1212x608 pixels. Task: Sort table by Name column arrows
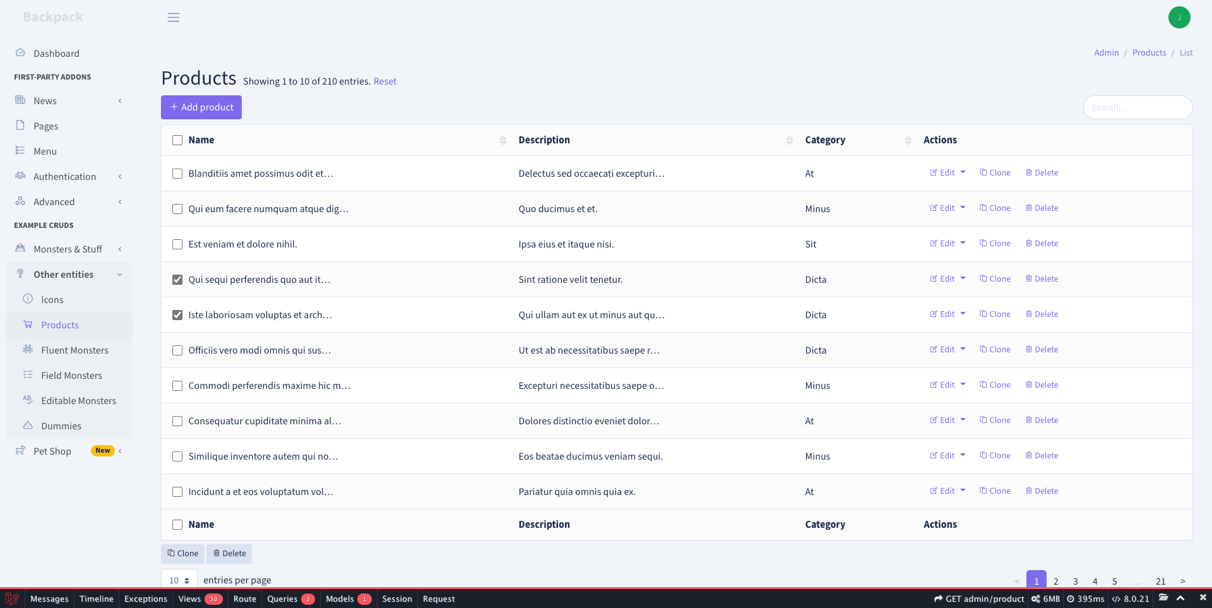click(x=503, y=140)
